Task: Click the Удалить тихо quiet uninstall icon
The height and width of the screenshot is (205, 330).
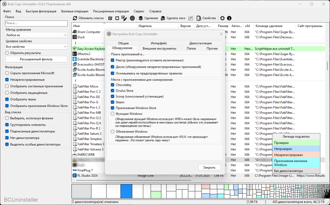Action: [x=163, y=18]
